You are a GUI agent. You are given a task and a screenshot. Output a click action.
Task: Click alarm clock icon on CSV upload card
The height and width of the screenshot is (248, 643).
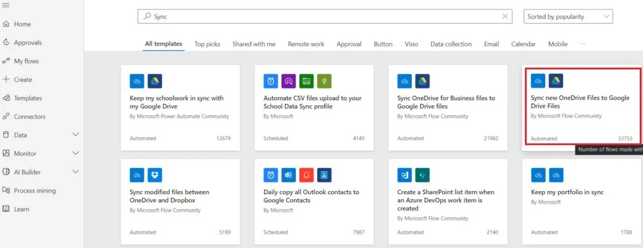271,81
